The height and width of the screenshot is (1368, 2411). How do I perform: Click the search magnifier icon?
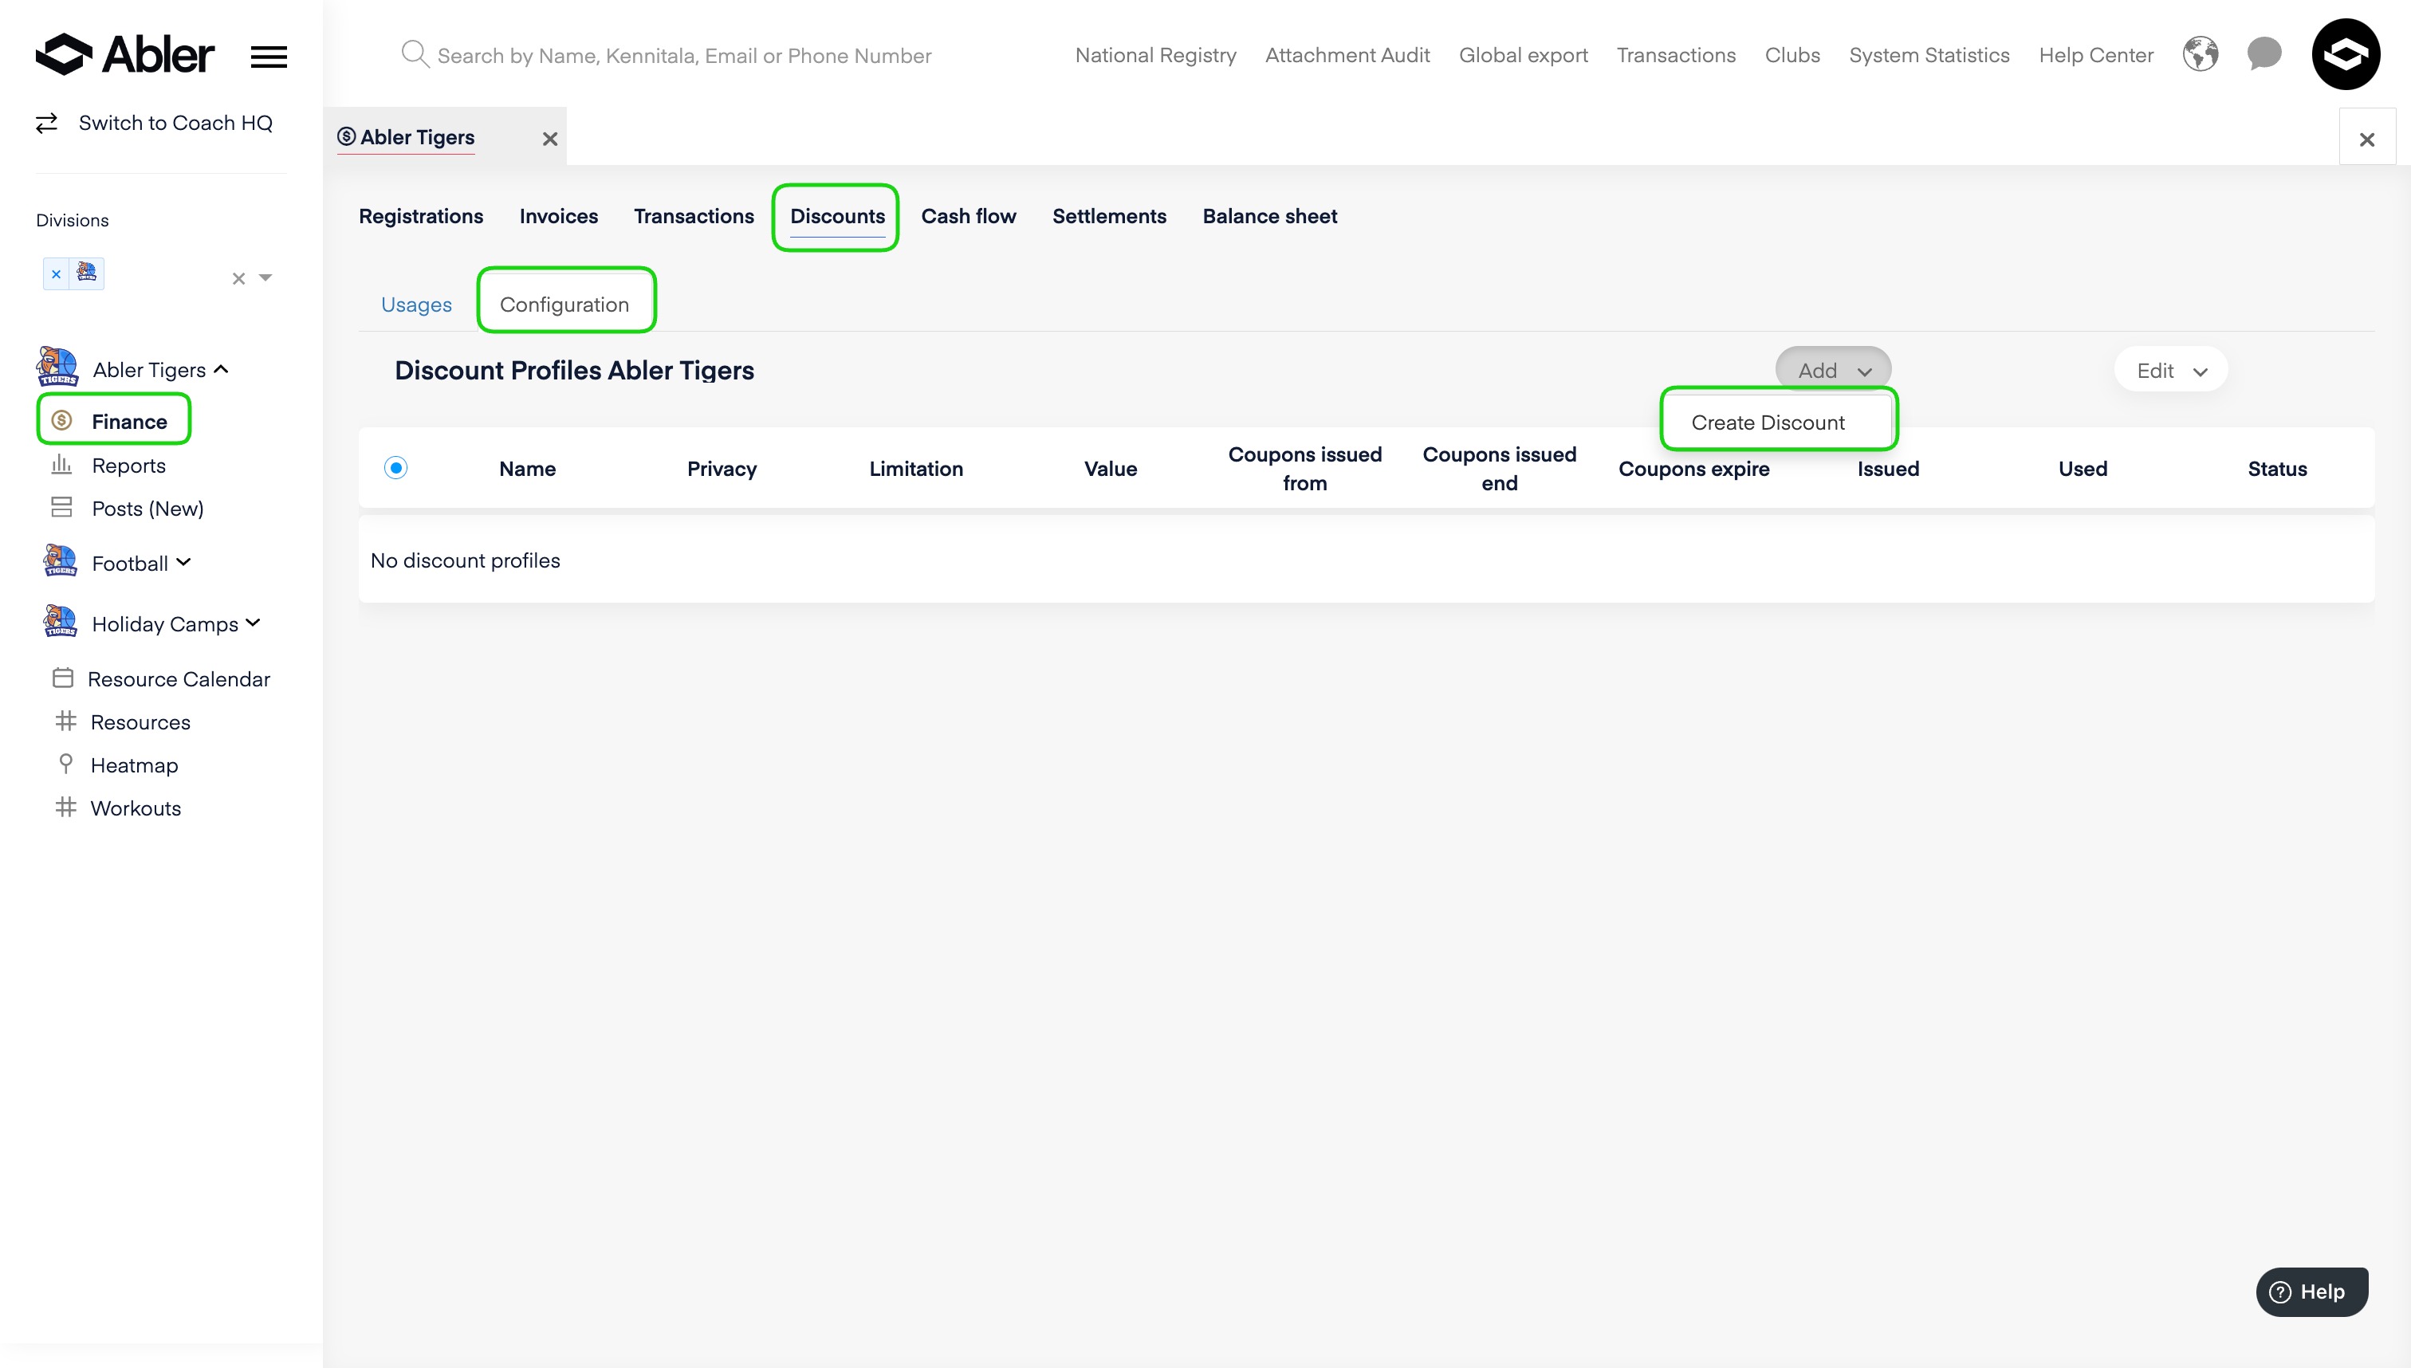click(x=415, y=54)
